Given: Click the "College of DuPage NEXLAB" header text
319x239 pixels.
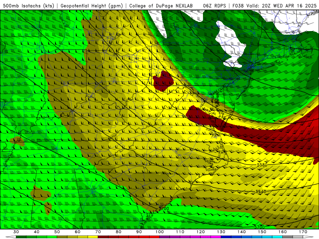Looking at the screenshot, I should pos(161,6).
